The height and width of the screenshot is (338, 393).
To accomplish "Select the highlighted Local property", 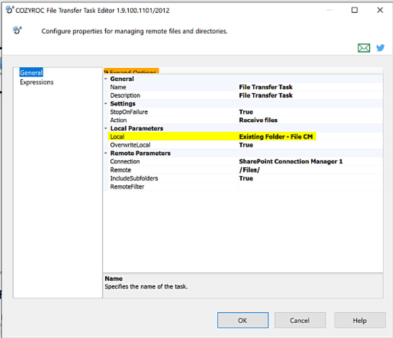I will 117,137.
